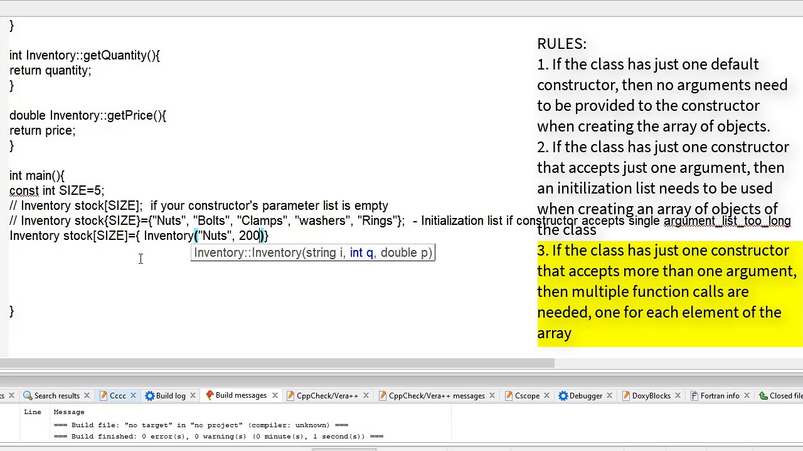
Task: Click the document icon on Fortran info tab
Action: coord(695,396)
